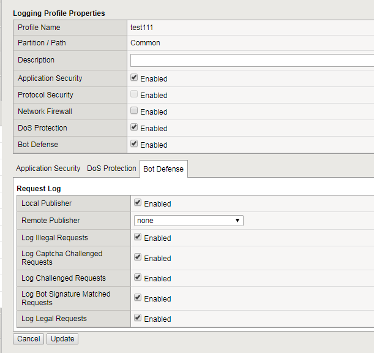Image resolution: width=374 pixels, height=353 pixels.
Task: Open the DoS Protection tab
Action: point(111,169)
